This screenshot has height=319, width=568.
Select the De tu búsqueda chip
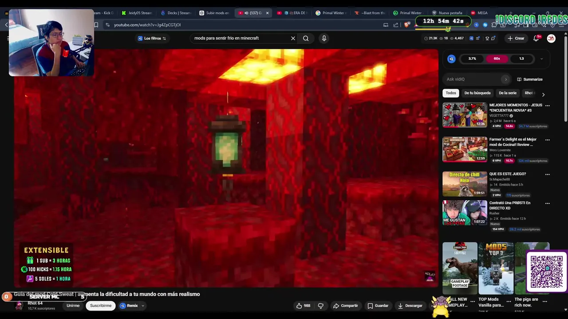[477, 93]
